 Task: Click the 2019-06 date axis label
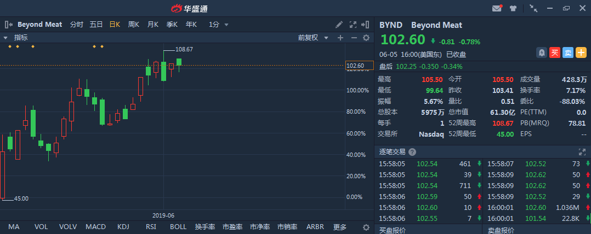point(163,215)
